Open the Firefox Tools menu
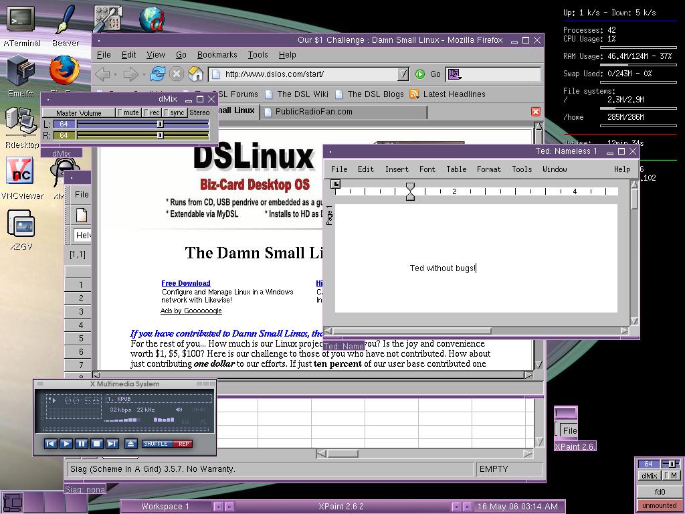The image size is (685, 514). (258, 55)
